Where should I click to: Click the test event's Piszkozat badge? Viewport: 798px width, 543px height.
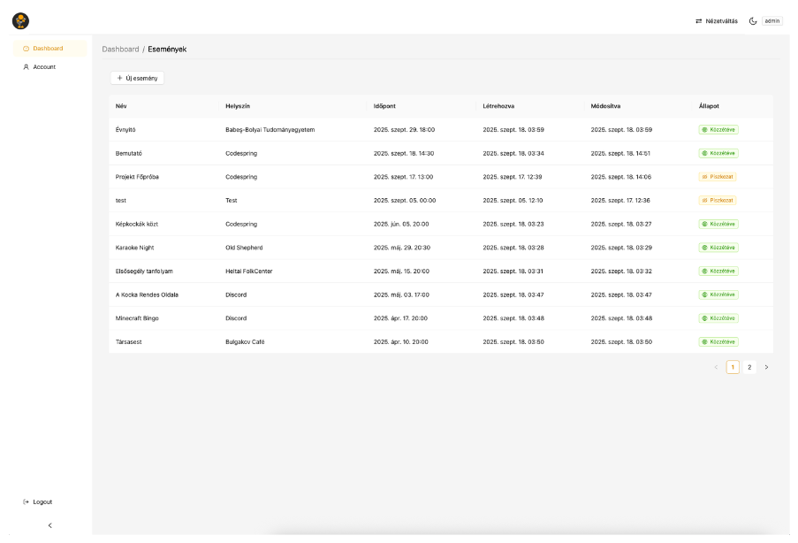[718, 201]
